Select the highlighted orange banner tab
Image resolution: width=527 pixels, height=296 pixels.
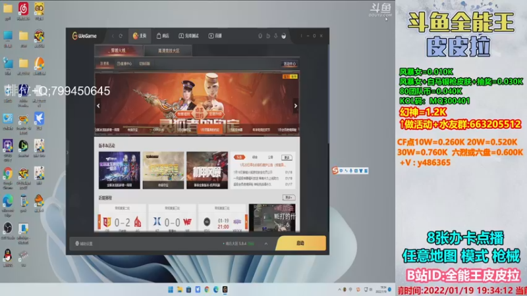210,130
